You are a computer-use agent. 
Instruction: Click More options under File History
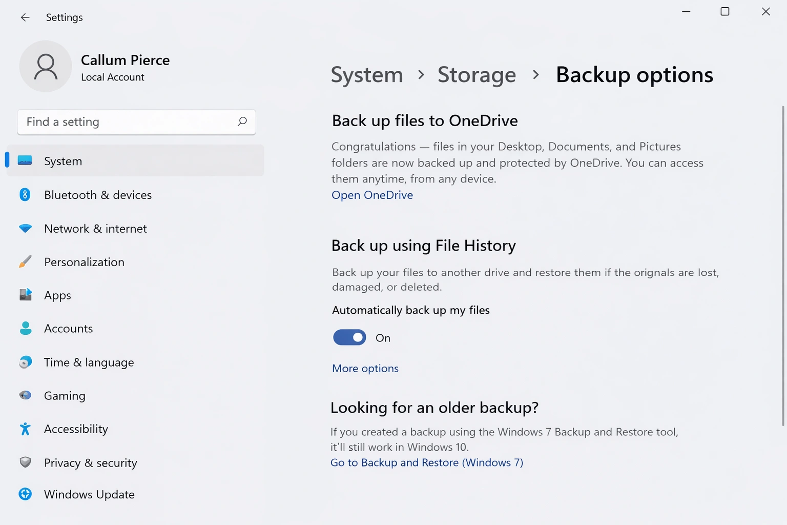365,368
